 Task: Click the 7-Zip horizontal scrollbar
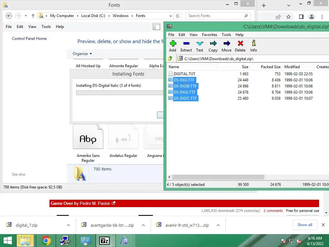pos(218,177)
